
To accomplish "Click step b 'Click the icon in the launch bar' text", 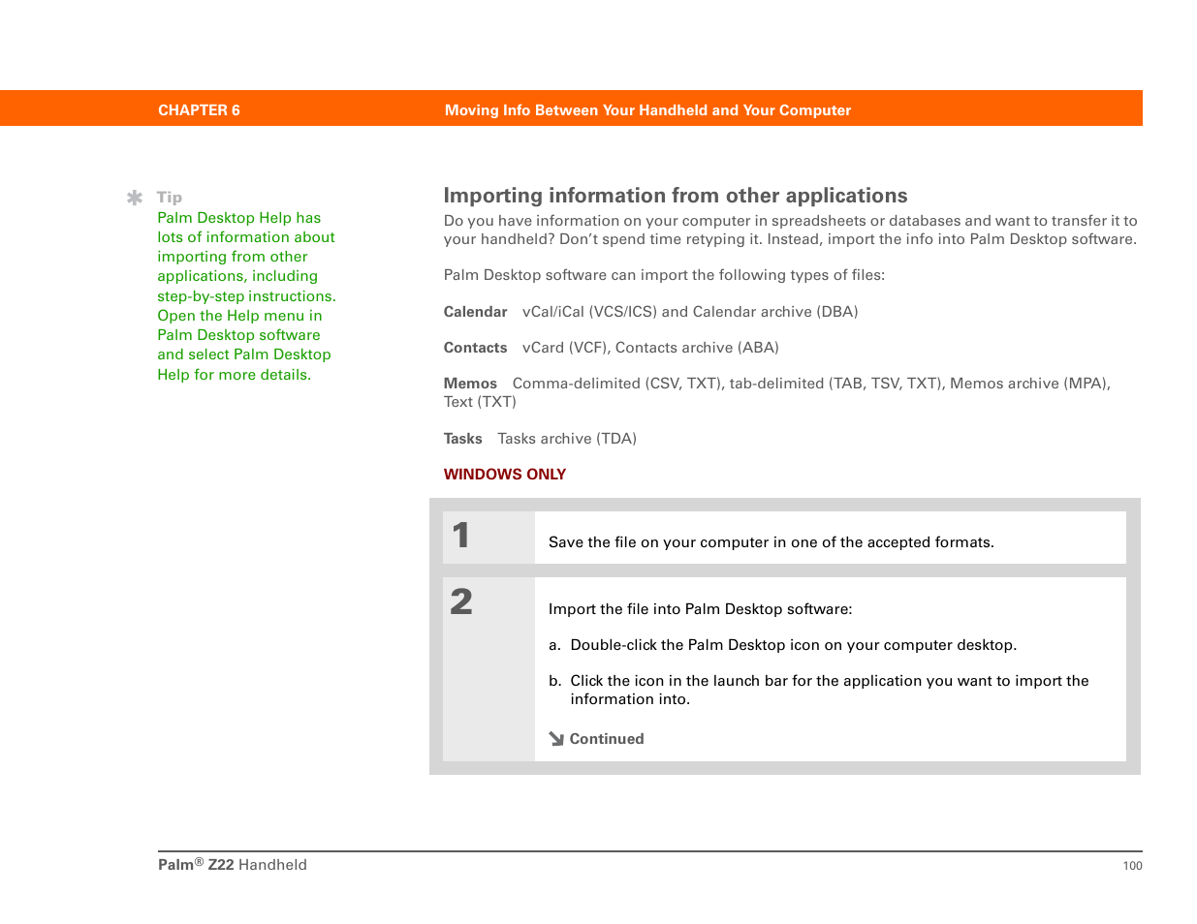I will (830, 690).
